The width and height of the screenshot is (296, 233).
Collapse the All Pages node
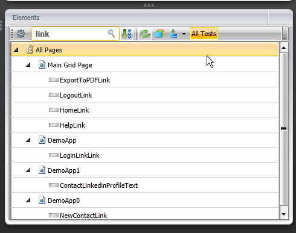(x=16, y=50)
